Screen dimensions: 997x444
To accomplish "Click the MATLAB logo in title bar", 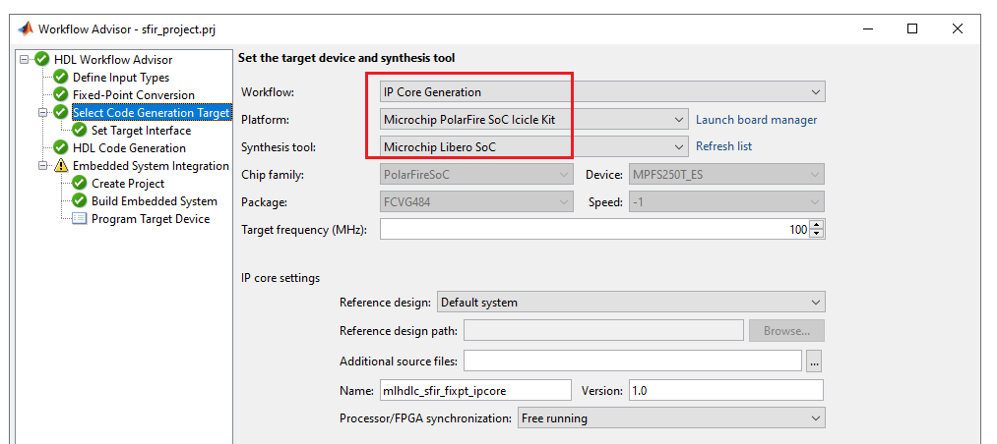I will [x=25, y=28].
